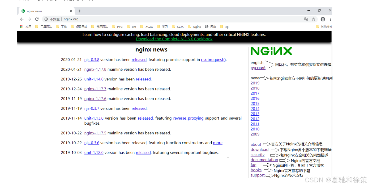Open a new tab with plus button
This screenshot has width=368, height=186.
80,11
